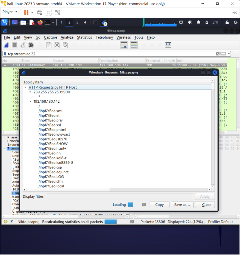Click the stop capture square icon

pyautogui.click(x=15, y=45)
